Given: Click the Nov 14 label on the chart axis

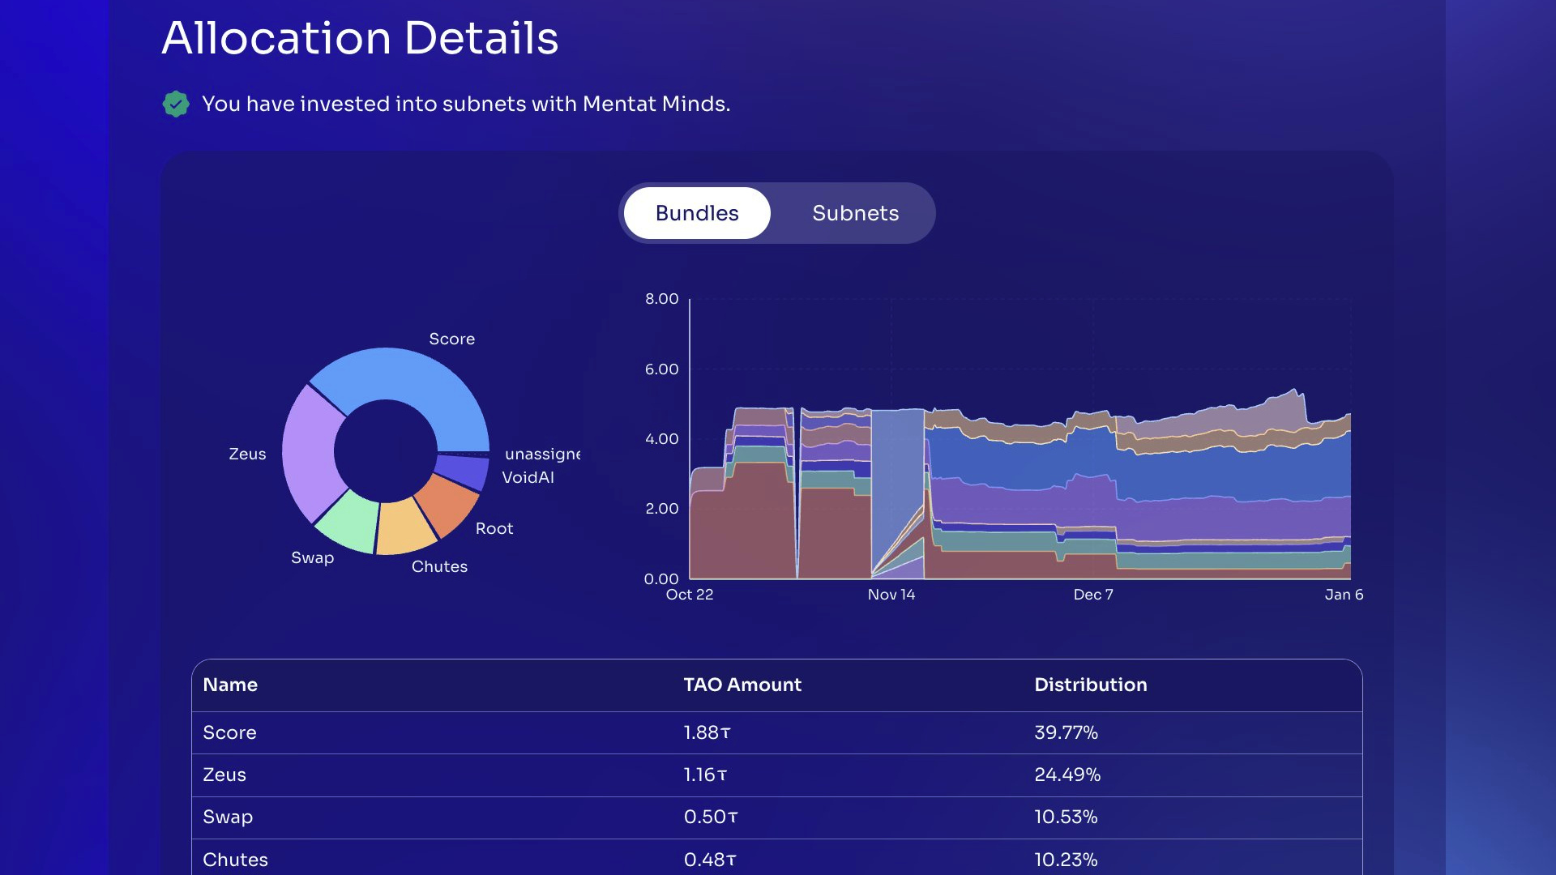Looking at the screenshot, I should [x=891, y=594].
